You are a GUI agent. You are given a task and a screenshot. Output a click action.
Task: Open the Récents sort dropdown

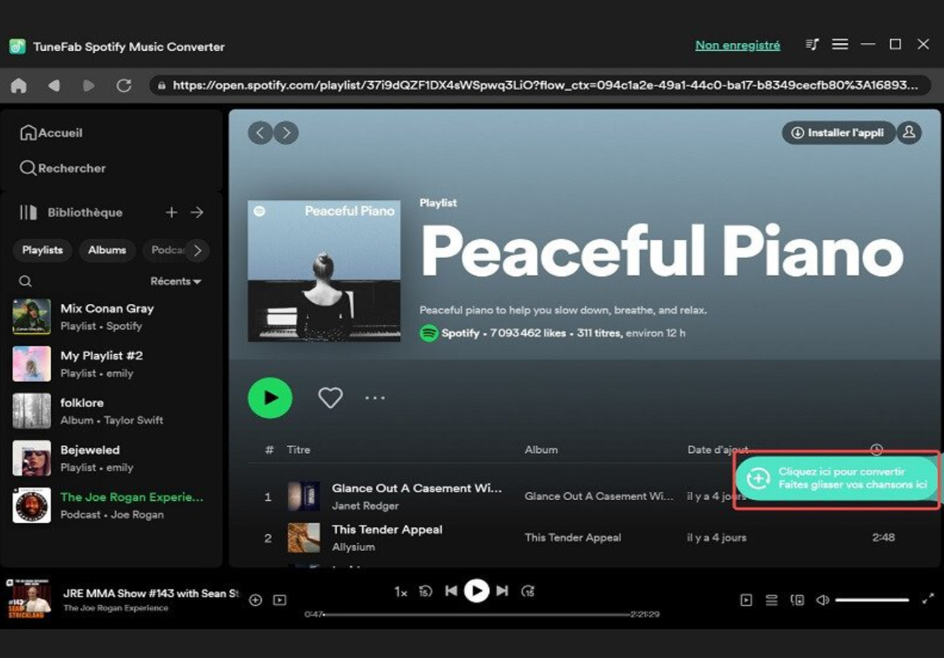175,281
